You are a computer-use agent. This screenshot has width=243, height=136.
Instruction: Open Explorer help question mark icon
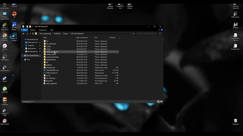coord(162,30)
